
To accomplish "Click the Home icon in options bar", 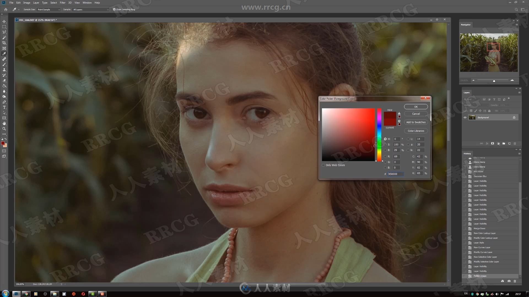I will click(6, 9).
